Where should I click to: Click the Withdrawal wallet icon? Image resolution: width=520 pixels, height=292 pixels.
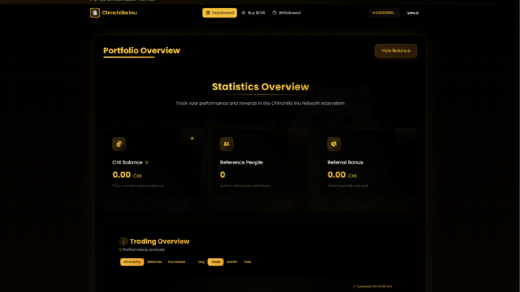(x=274, y=12)
